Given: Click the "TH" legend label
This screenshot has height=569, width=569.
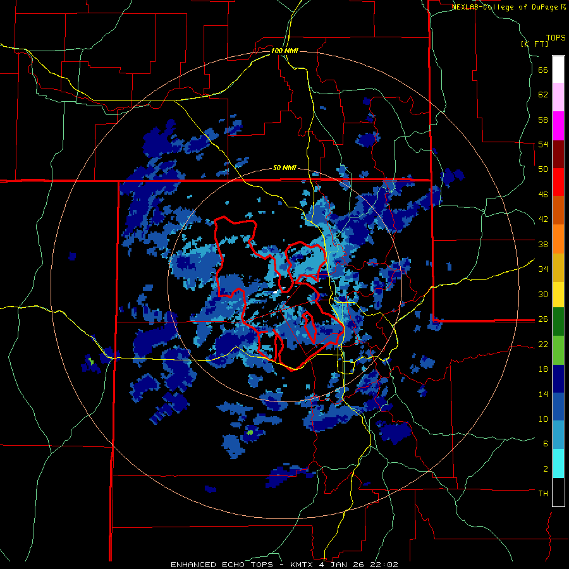Looking at the screenshot, I should (543, 494).
